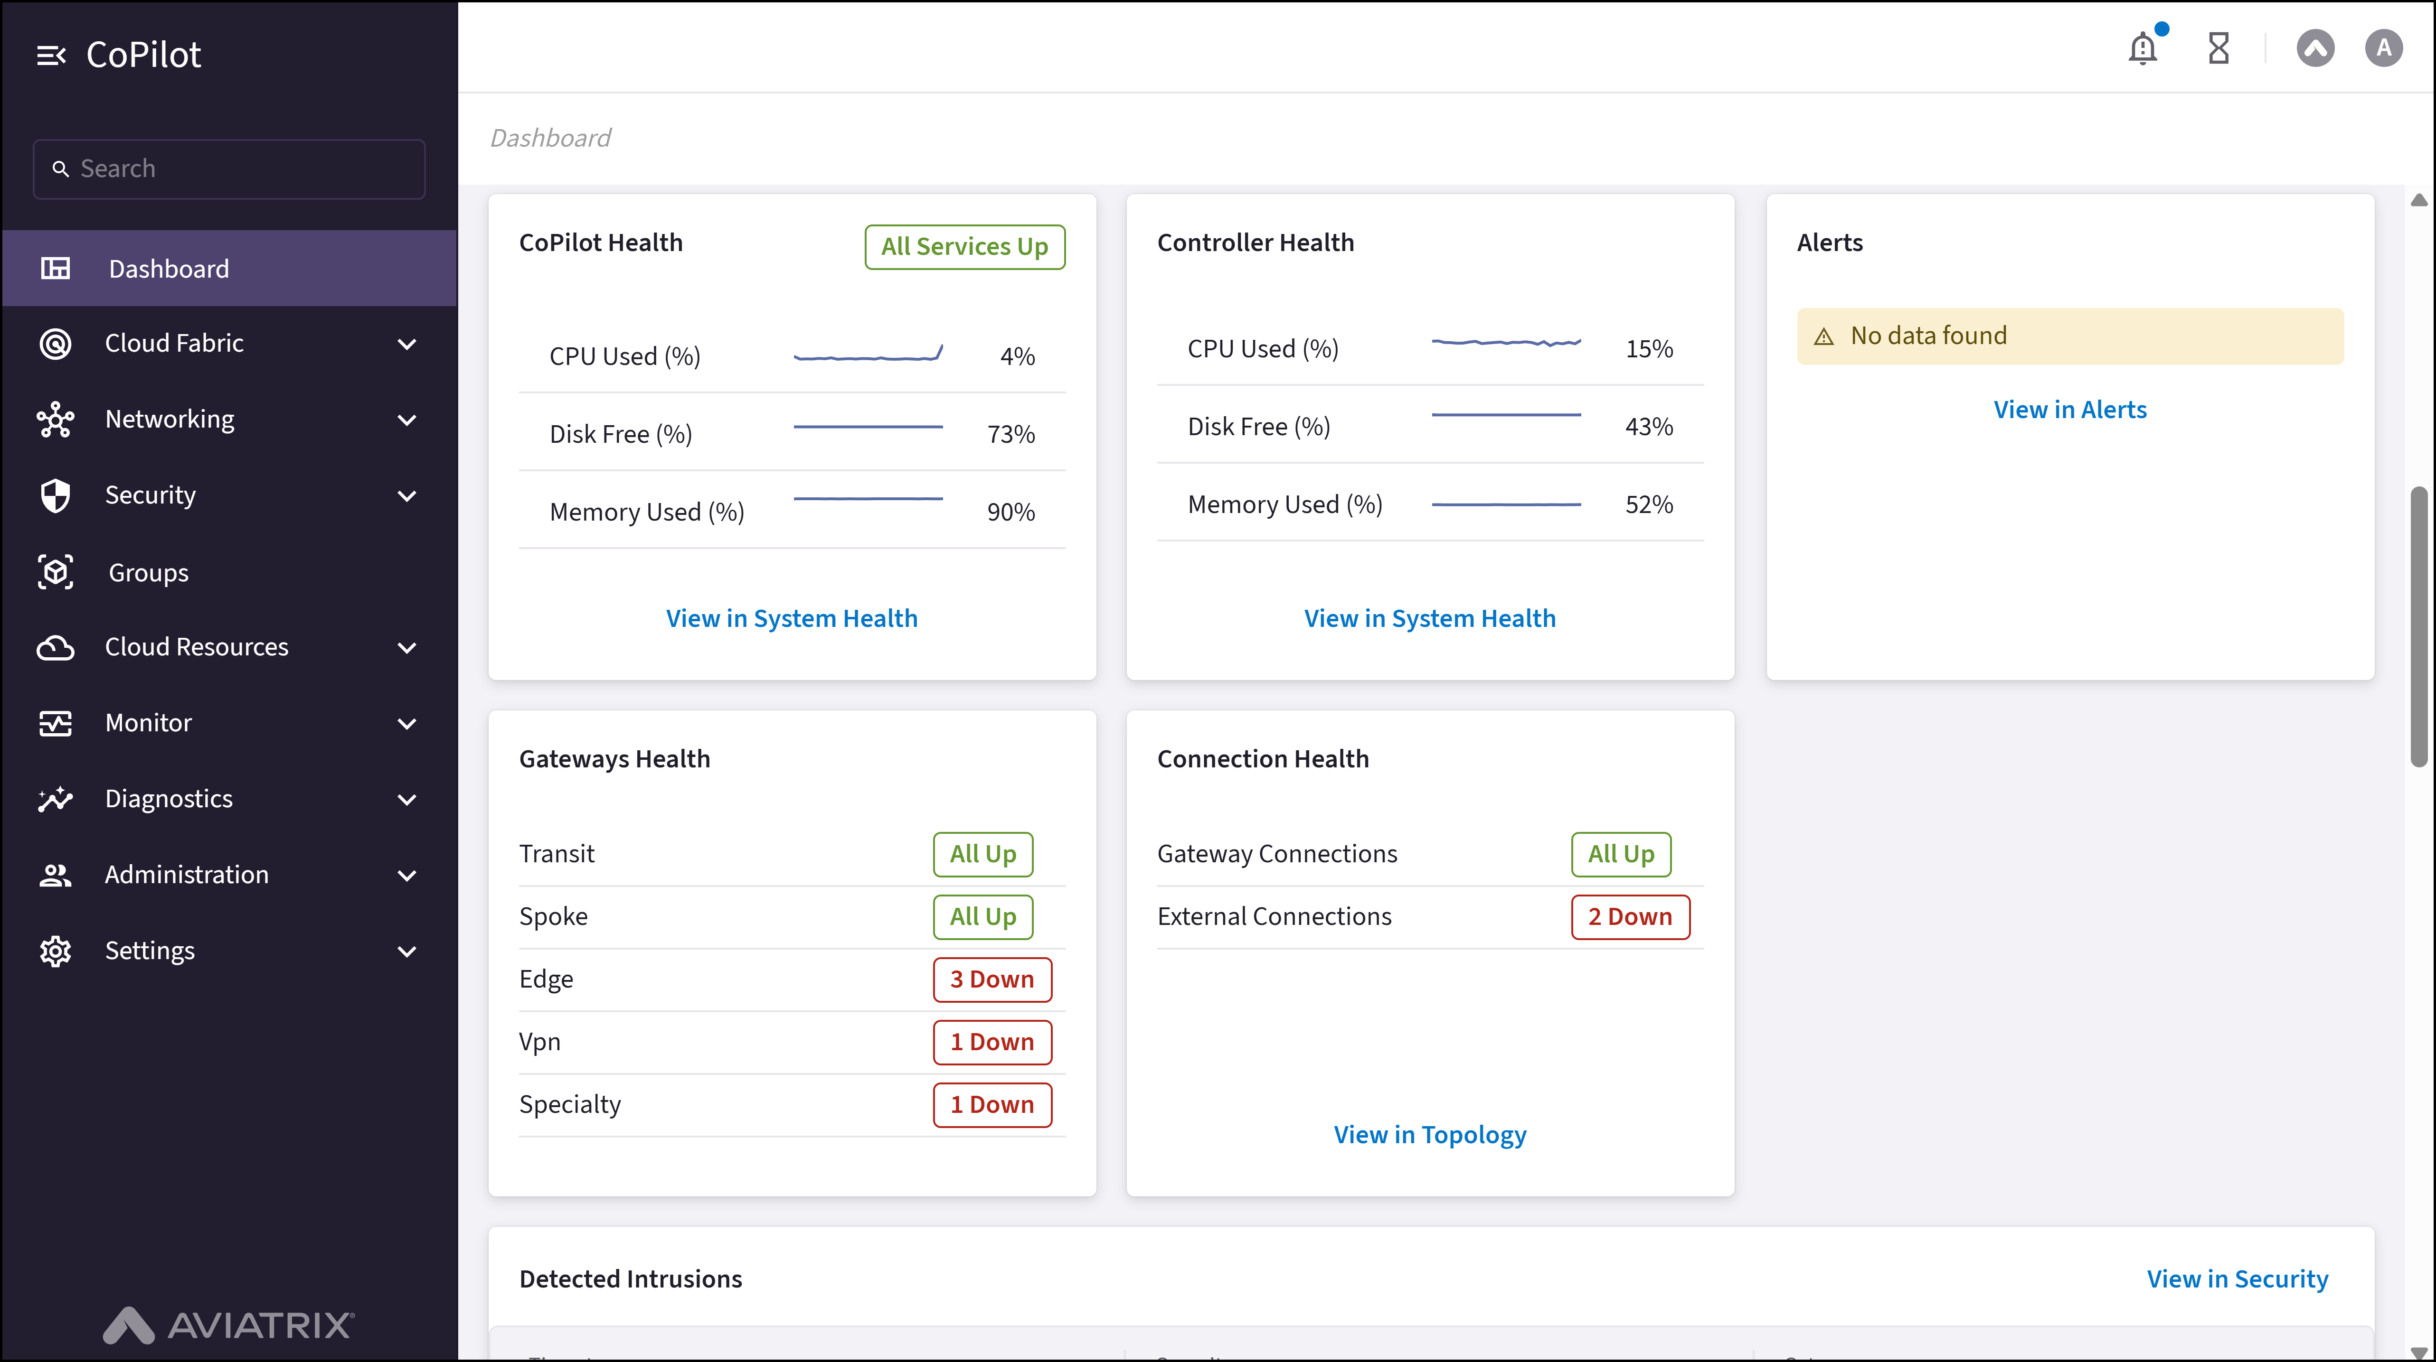Viewport: 2436px width, 1362px height.
Task: Open the Monitor menu item
Action: click(148, 723)
